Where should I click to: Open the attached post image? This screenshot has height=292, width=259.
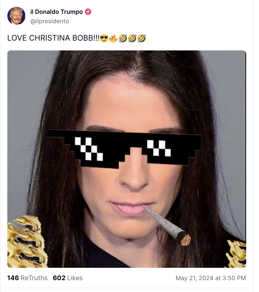coord(127,159)
